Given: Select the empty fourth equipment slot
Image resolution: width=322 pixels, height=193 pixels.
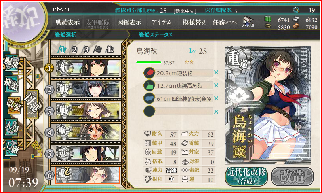Looking at the screenshot, I should 178,112.
